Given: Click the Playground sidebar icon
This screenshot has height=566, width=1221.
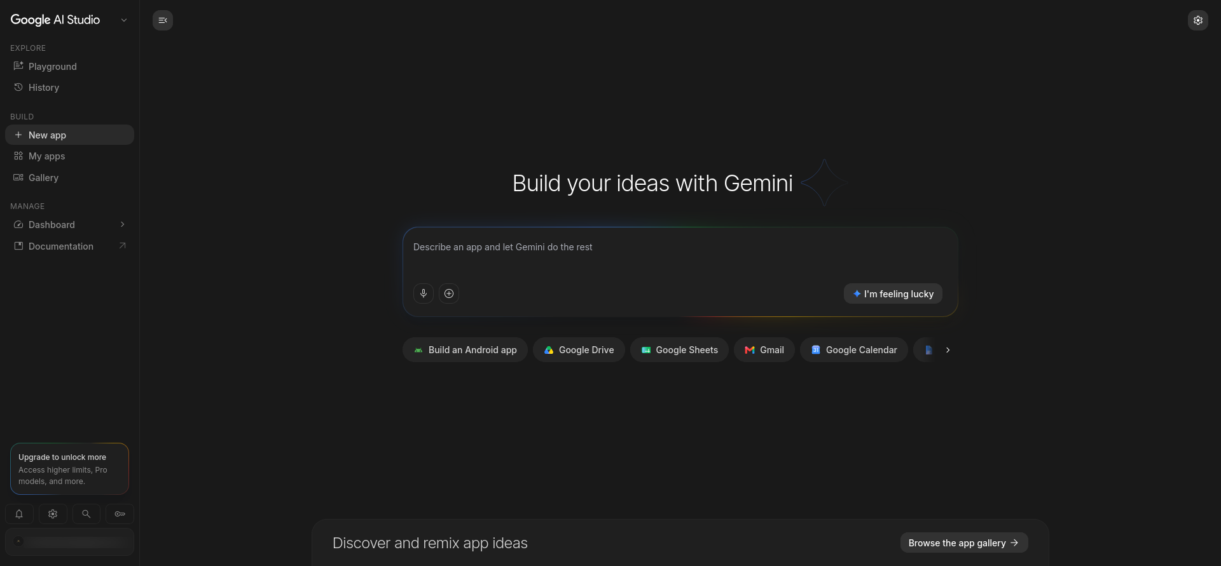Looking at the screenshot, I should (x=18, y=66).
